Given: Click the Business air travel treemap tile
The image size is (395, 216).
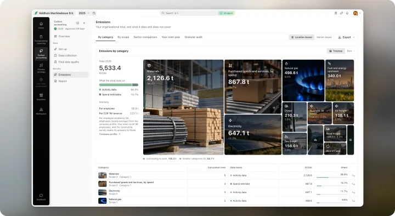Looking at the screenshot, I should (x=319, y=113).
